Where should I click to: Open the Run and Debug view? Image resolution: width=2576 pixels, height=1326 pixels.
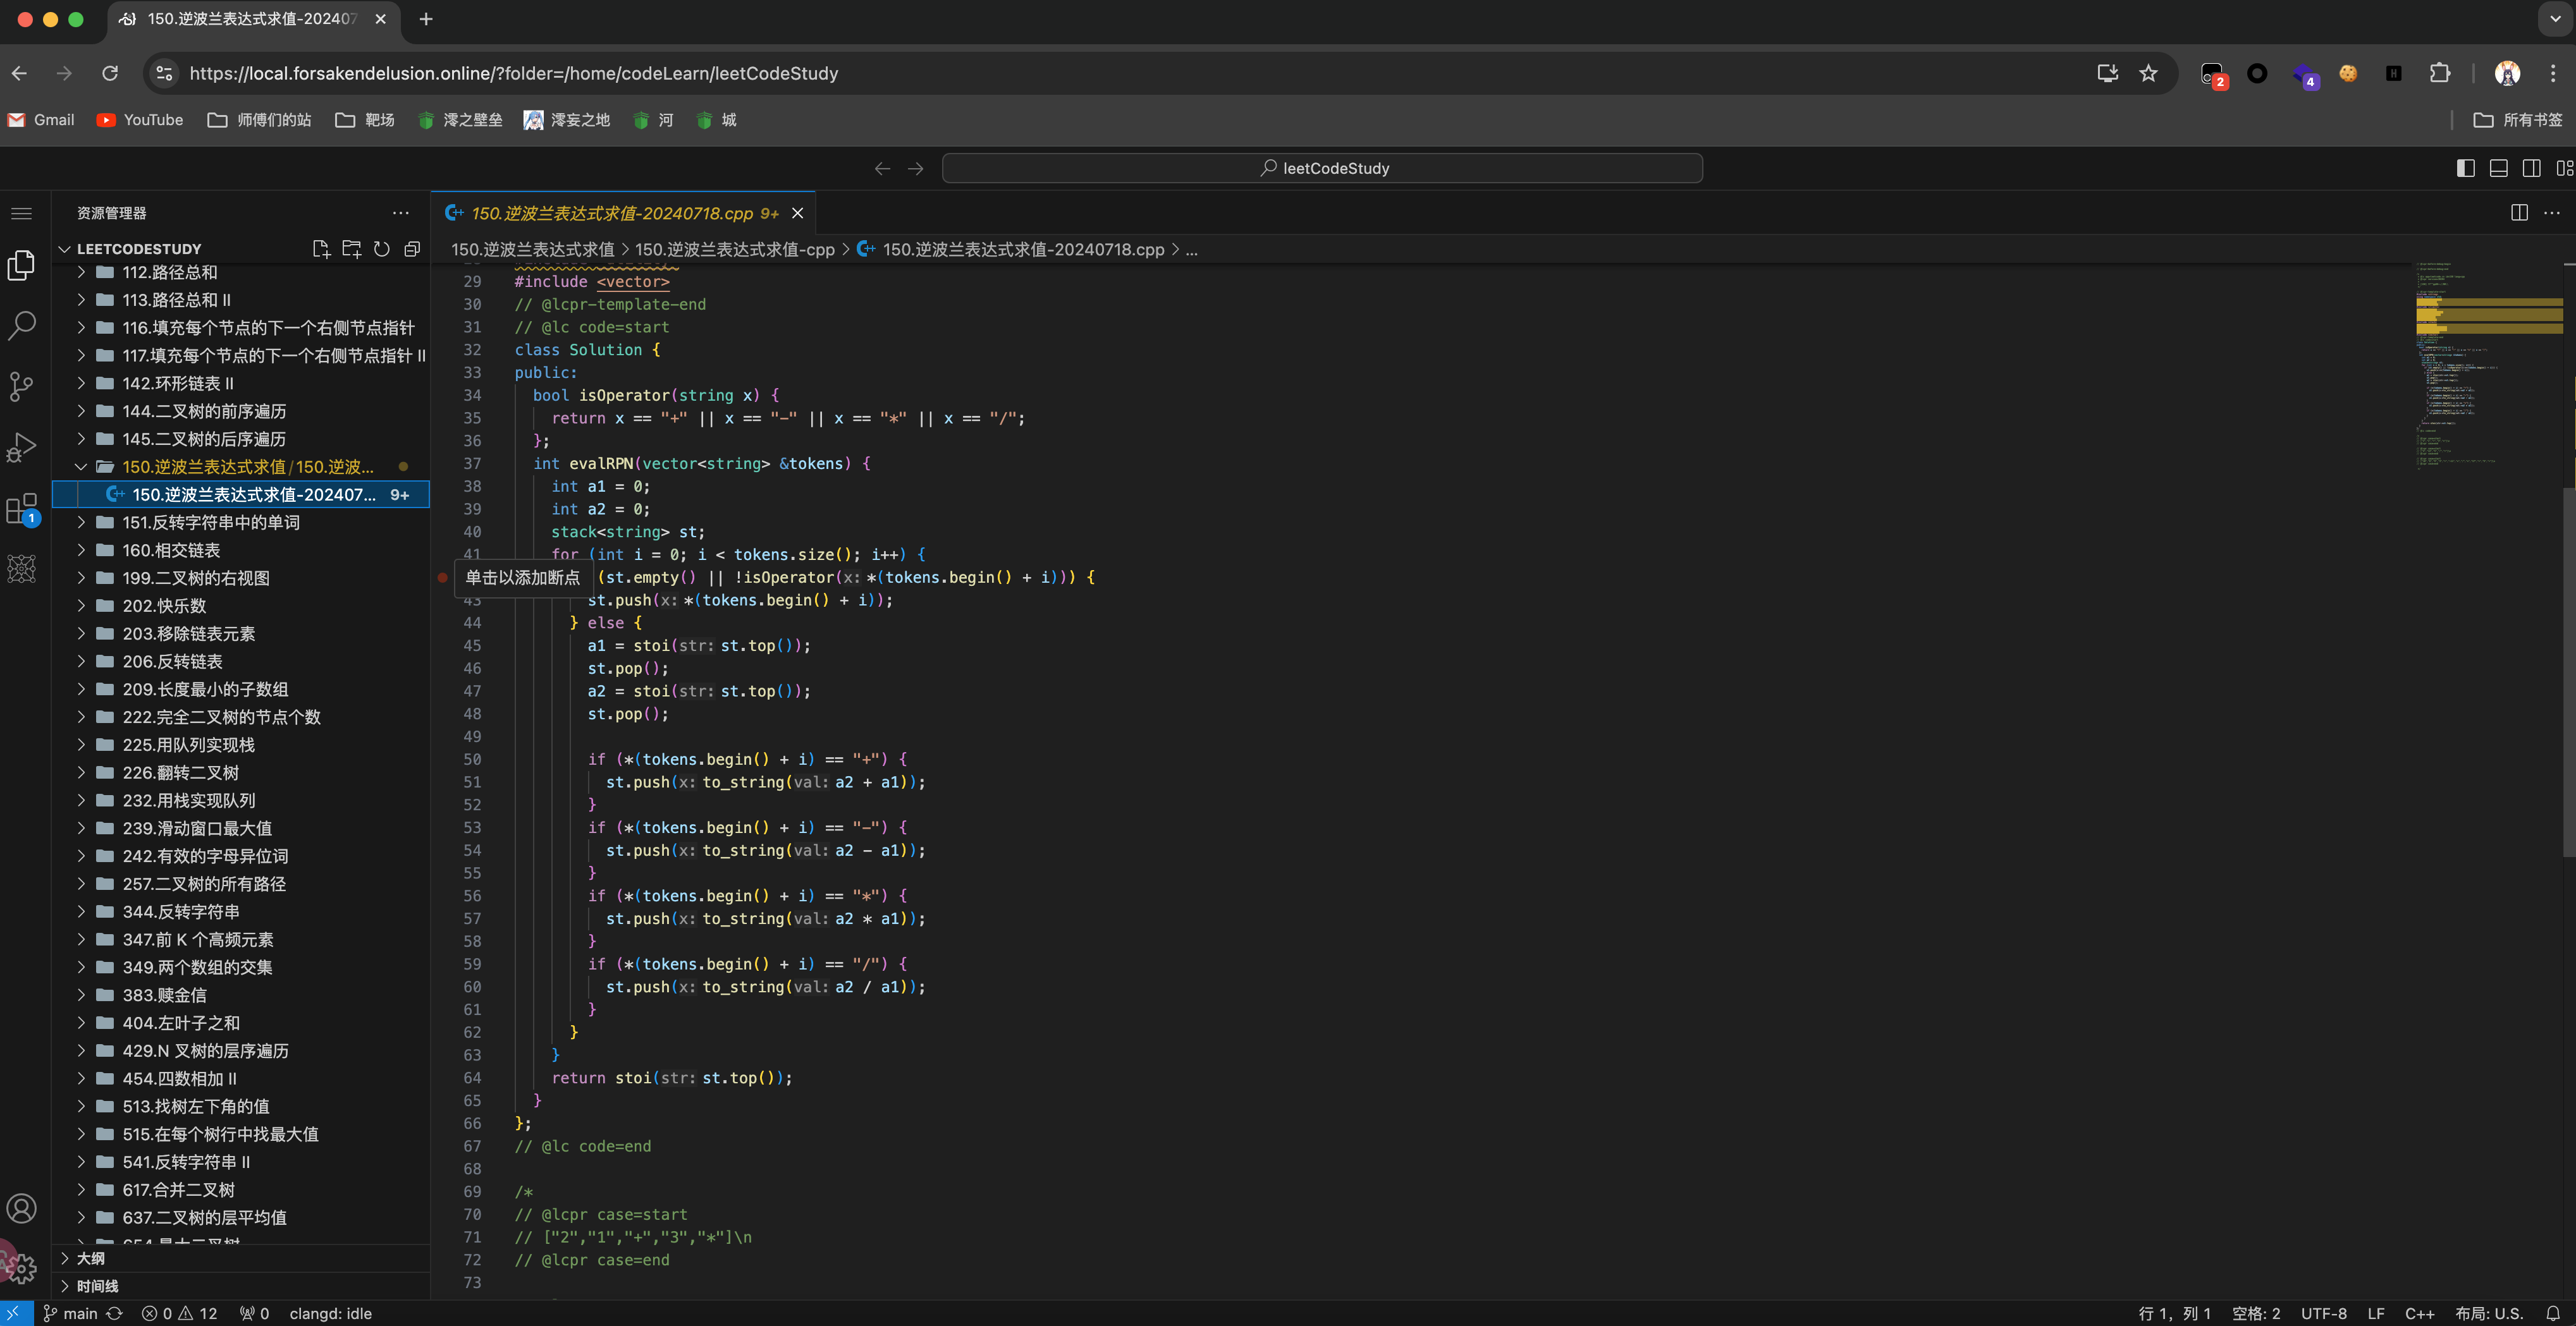click(x=21, y=447)
